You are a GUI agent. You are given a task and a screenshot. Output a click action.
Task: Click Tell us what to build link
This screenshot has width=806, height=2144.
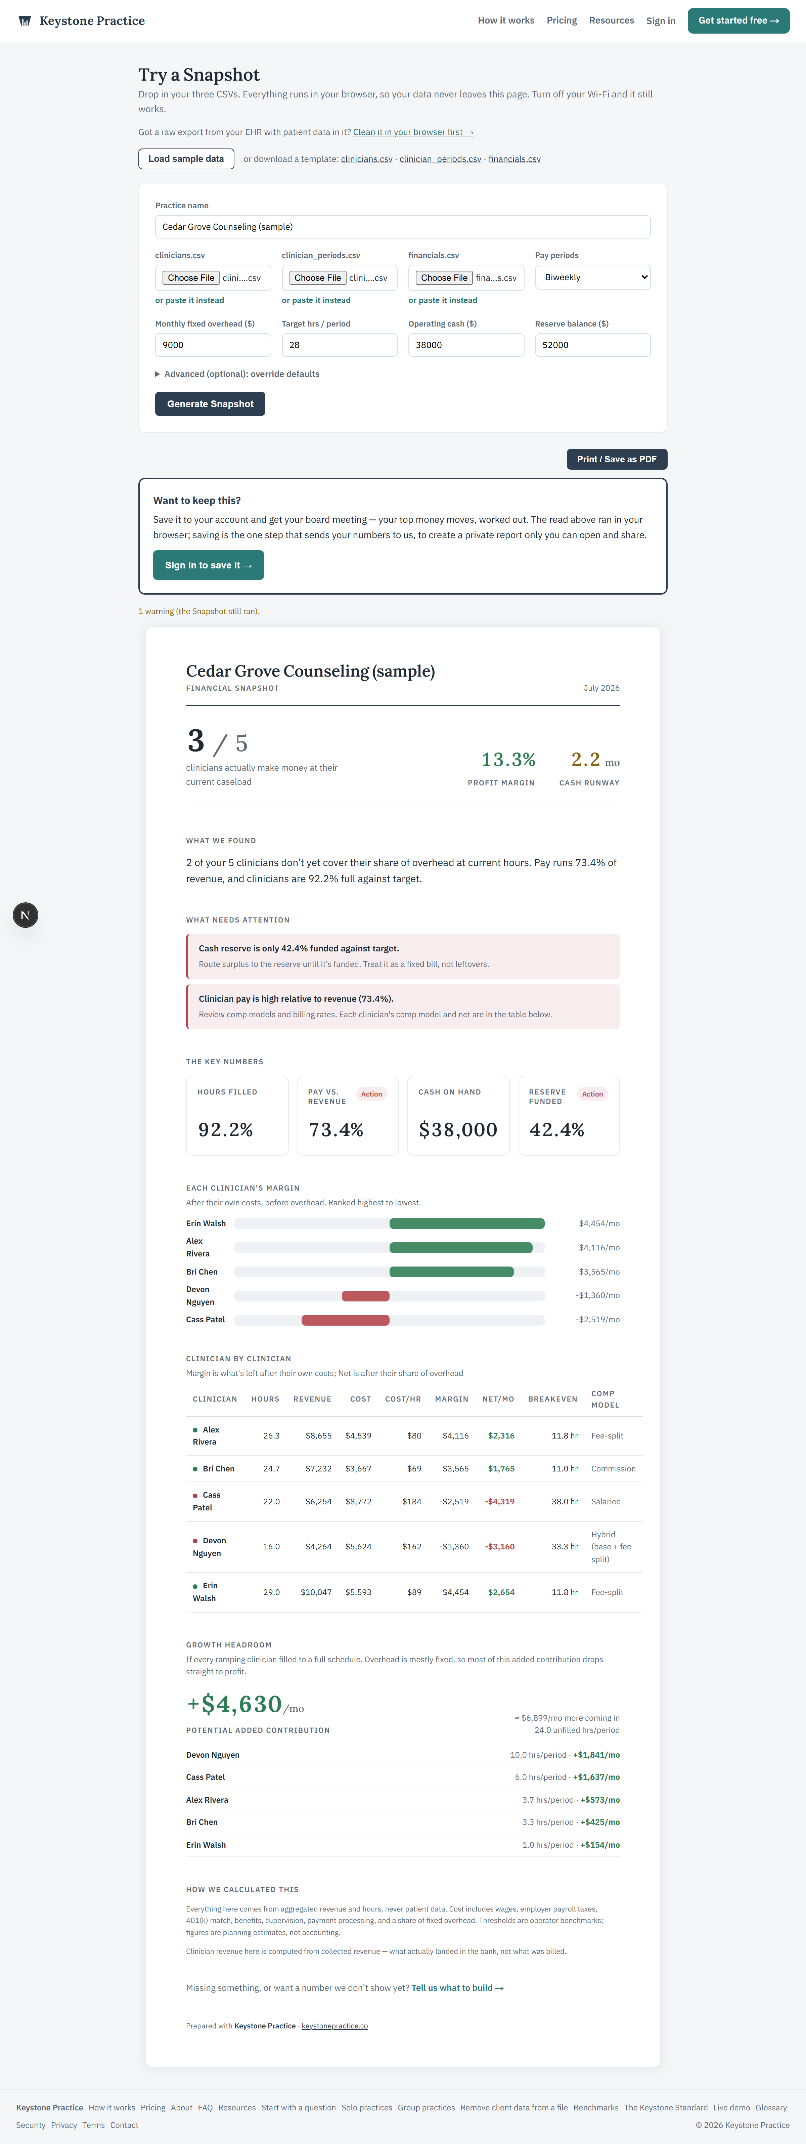click(457, 1987)
